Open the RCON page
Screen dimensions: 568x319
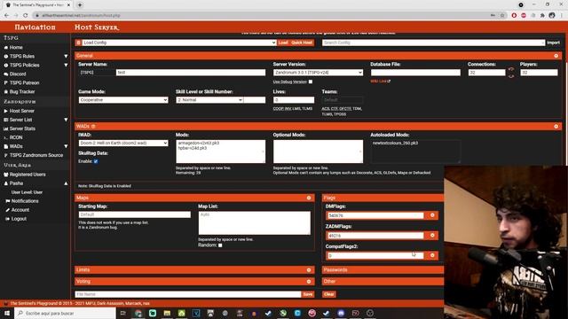(16, 137)
